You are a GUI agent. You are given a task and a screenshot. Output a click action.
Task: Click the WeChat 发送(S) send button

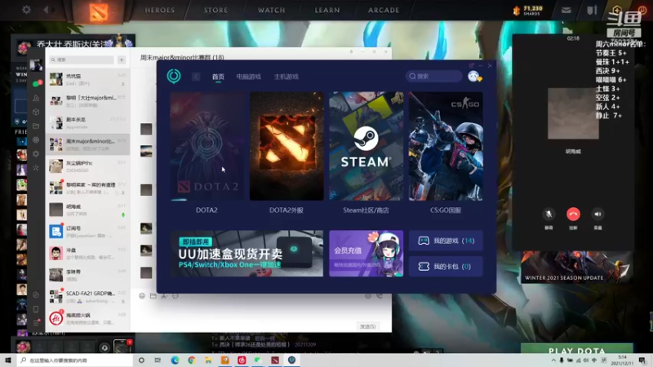click(x=368, y=327)
